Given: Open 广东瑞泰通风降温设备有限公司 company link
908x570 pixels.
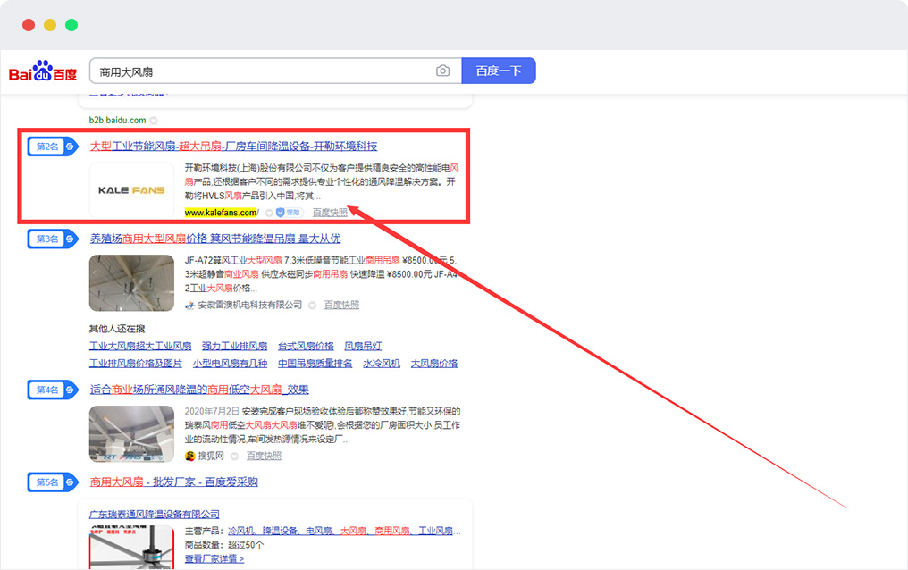Looking at the screenshot, I should click(x=154, y=514).
